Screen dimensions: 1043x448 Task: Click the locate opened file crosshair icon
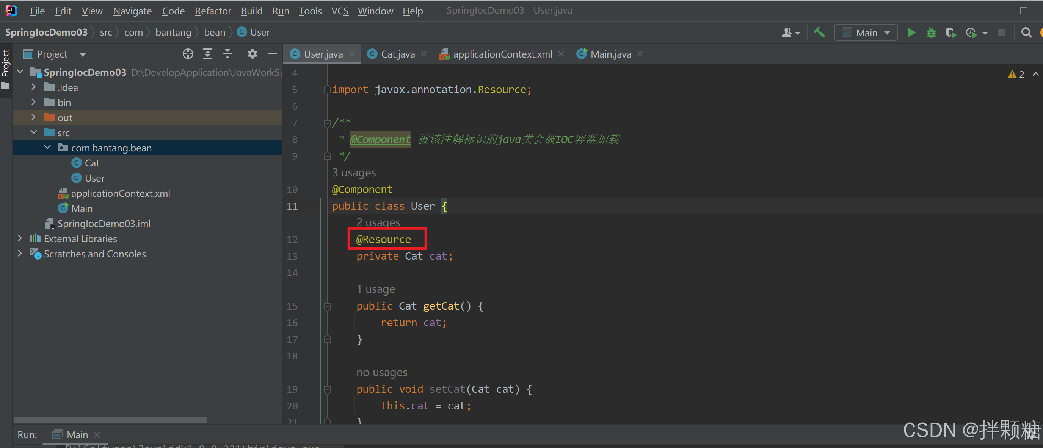pos(188,54)
